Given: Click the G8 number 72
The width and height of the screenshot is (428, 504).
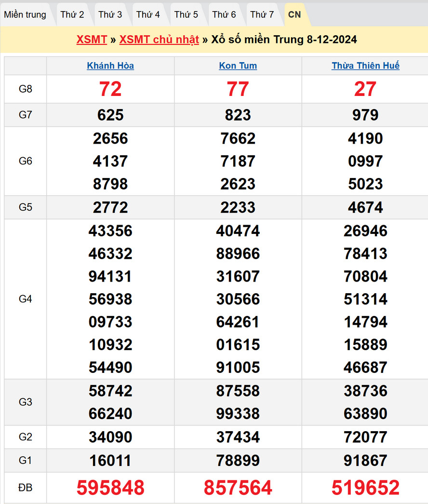Looking at the screenshot, I should coord(110,89).
